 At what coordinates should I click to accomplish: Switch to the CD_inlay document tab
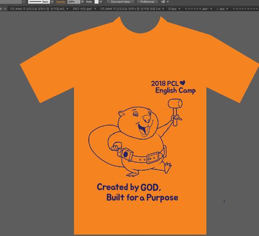(37, 9)
